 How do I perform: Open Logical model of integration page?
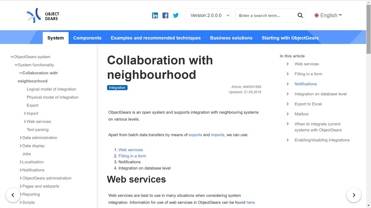coord(51,89)
